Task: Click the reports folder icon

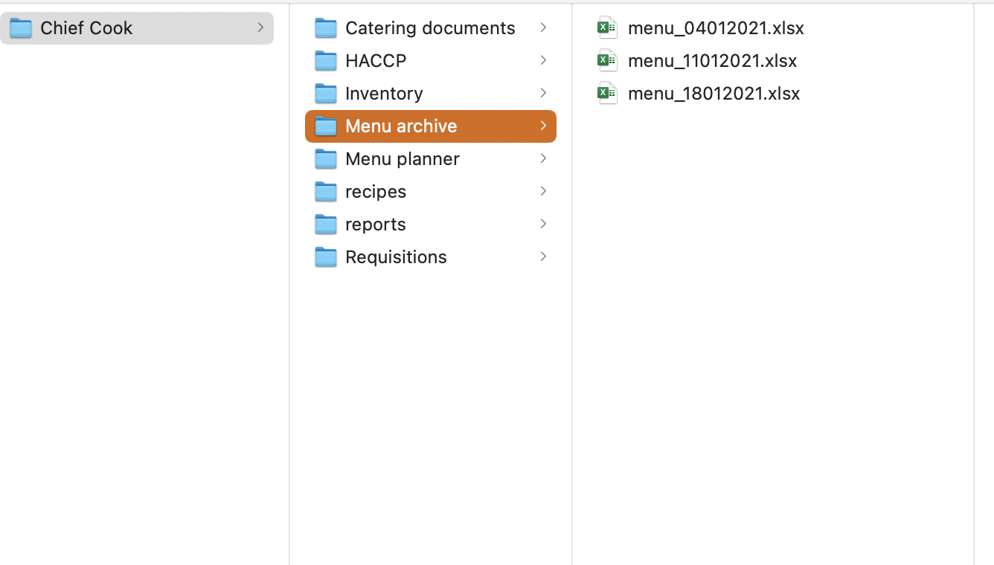Action: coord(326,225)
